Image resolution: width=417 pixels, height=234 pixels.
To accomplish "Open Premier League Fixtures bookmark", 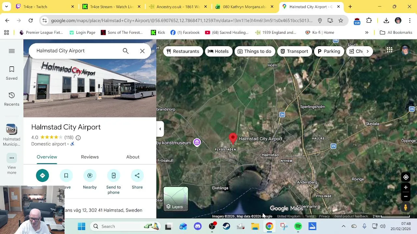I will pyautogui.click(x=41, y=32).
